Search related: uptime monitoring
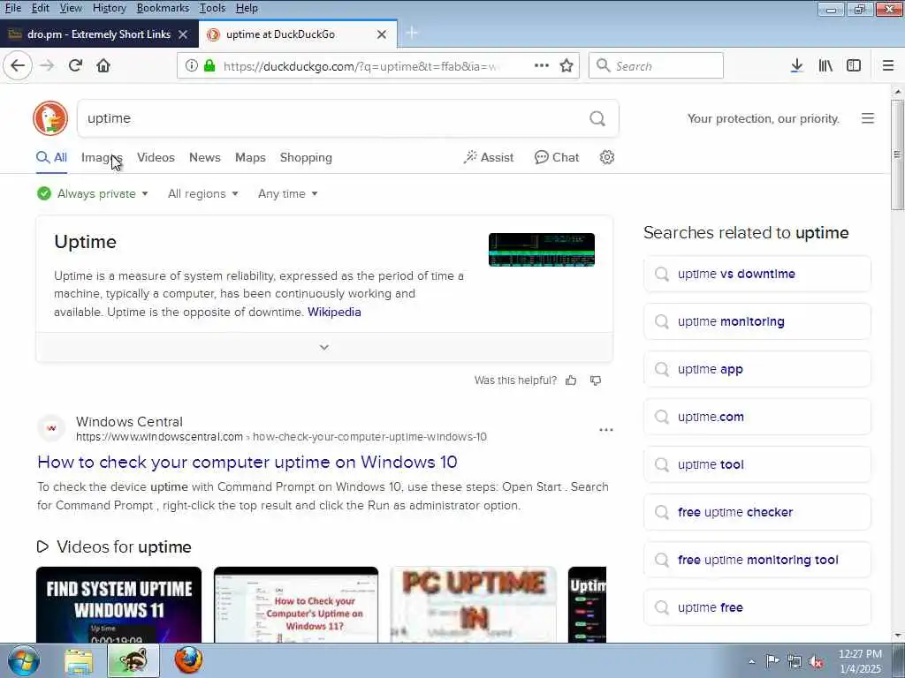Screen dimensions: 905x678 757,321
